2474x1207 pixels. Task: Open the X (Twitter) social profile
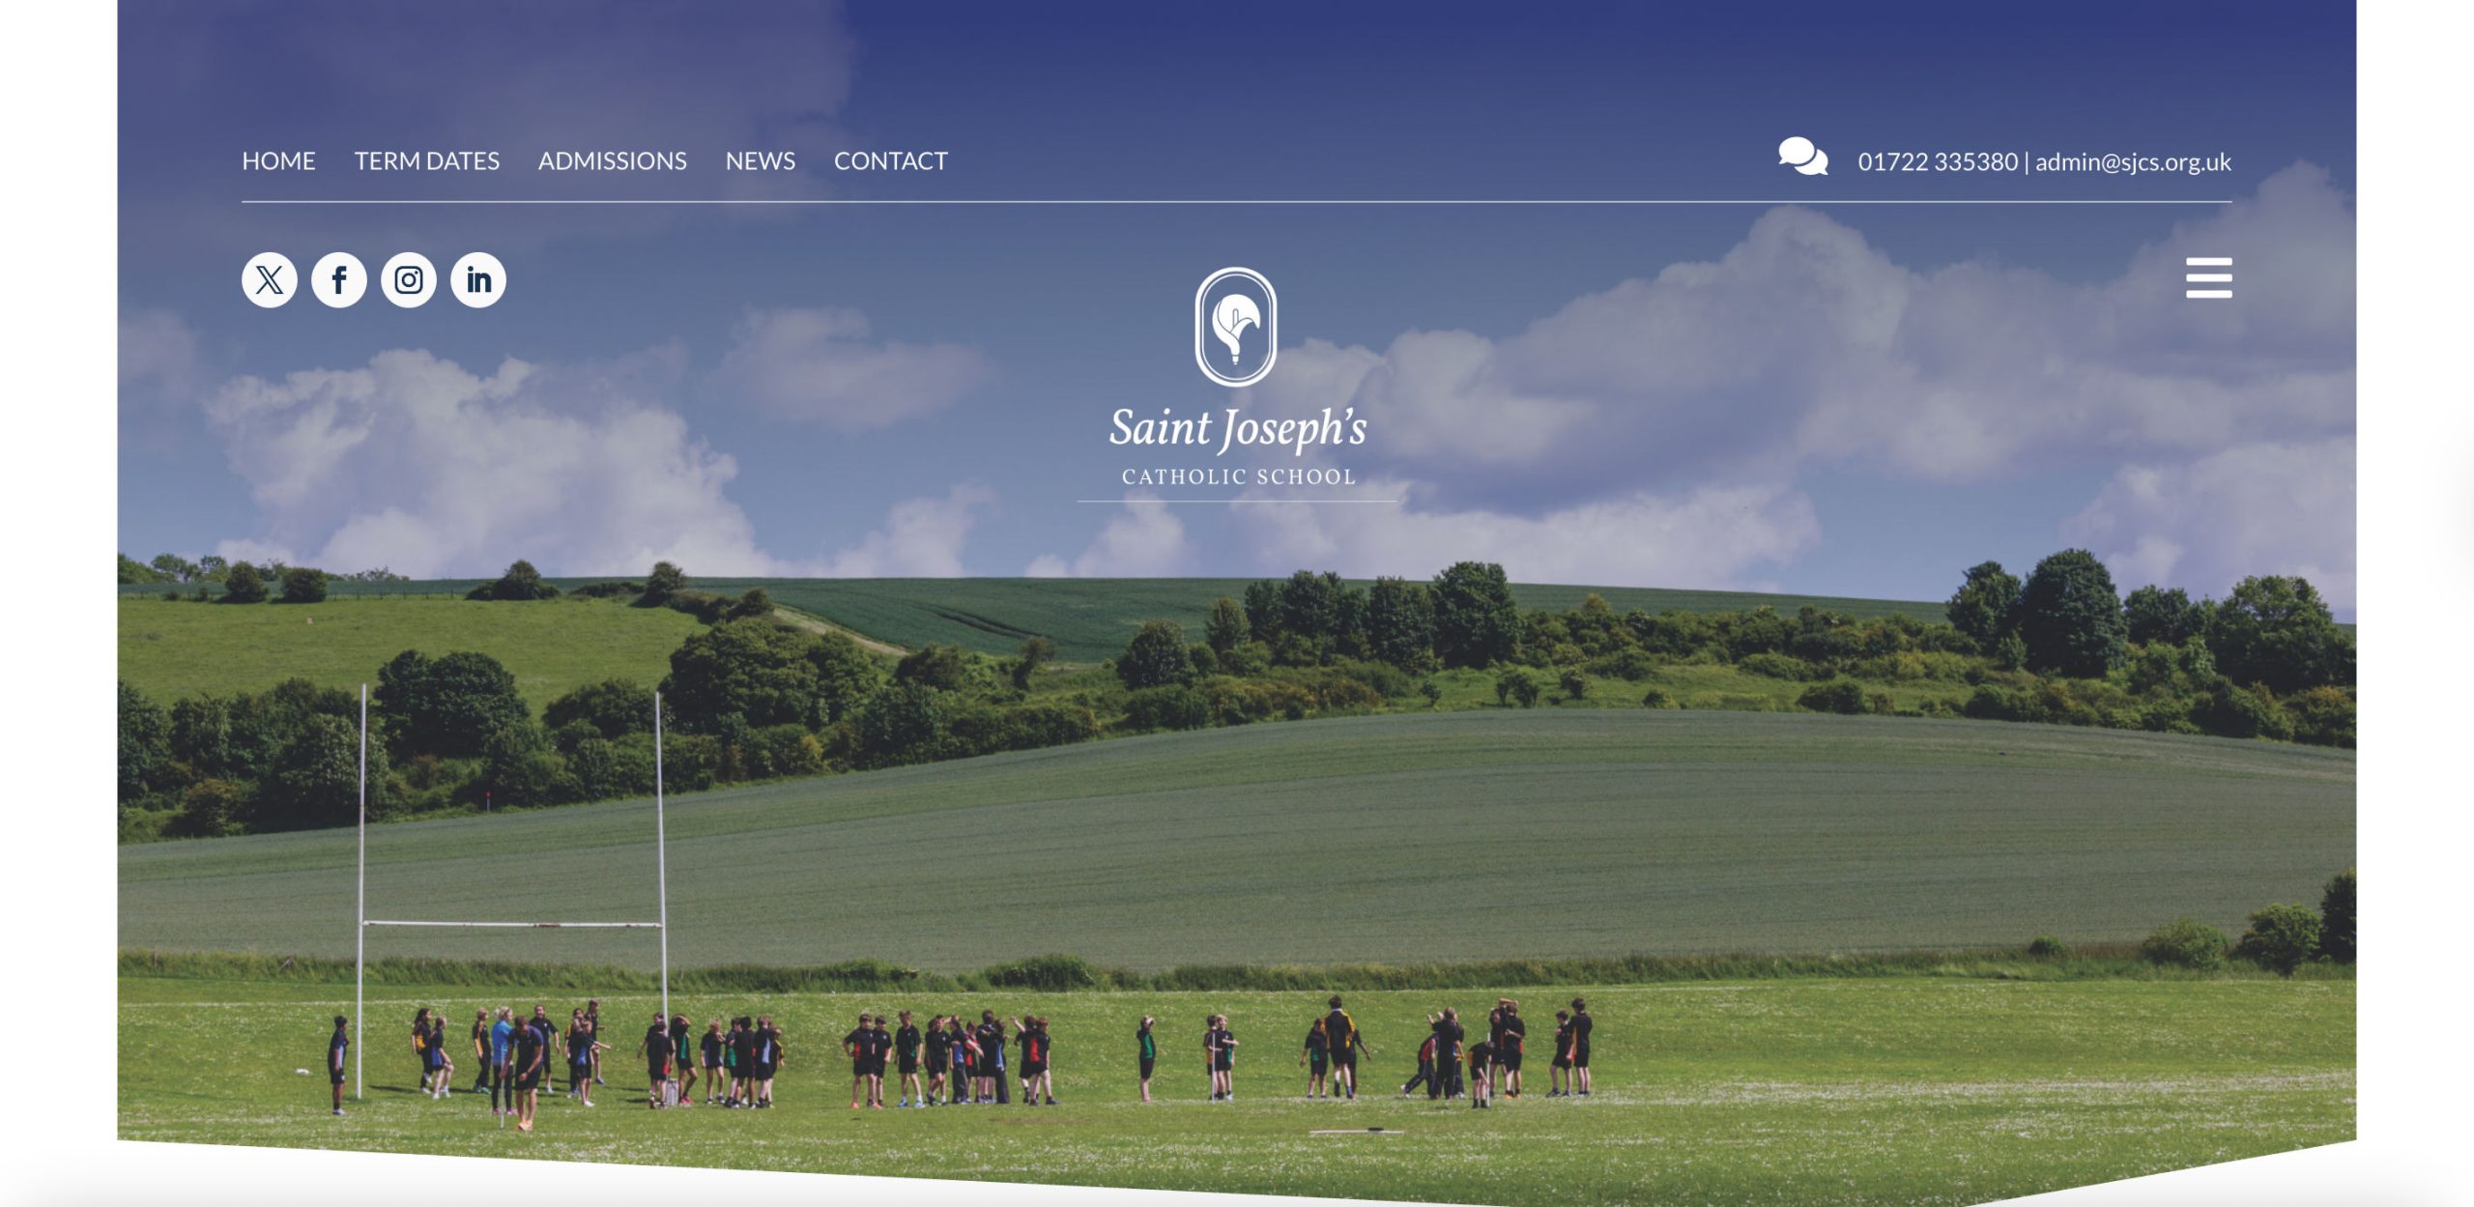tap(269, 280)
